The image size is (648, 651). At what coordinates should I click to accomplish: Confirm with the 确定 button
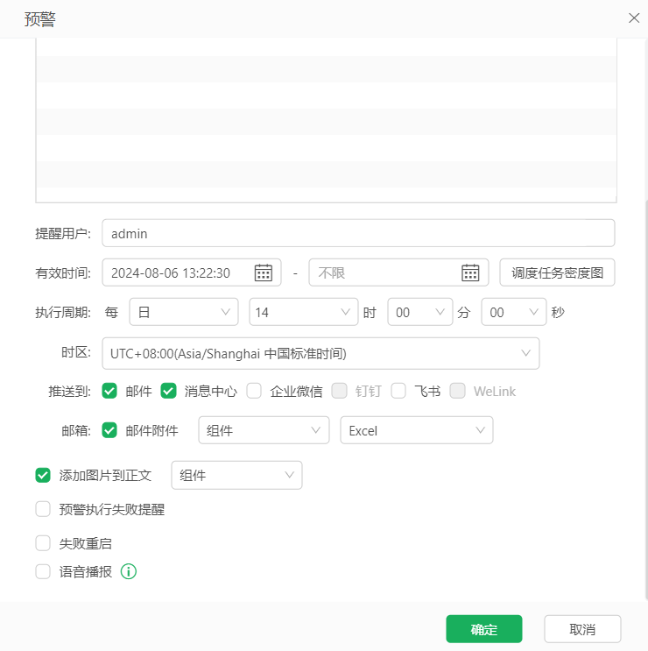pos(483,629)
